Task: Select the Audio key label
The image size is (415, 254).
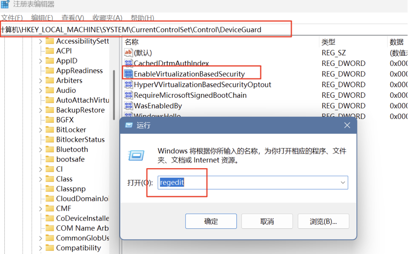Action: 66,90
